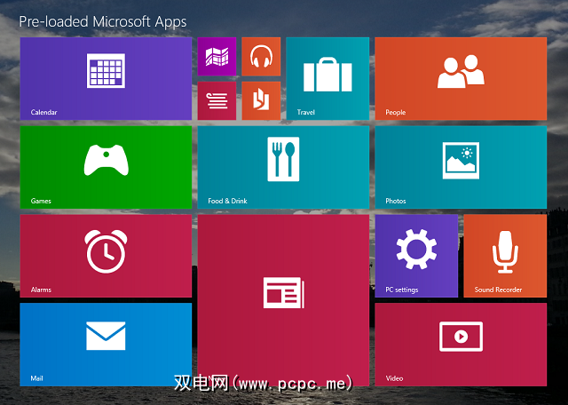Open the large News newspaper tile

[283, 300]
